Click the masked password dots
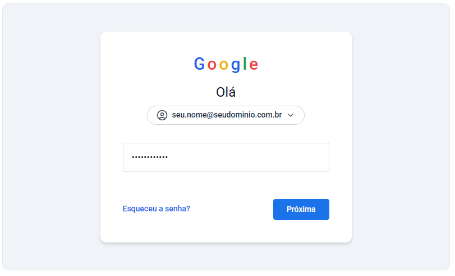The height and width of the screenshot is (276, 455). tap(149, 157)
